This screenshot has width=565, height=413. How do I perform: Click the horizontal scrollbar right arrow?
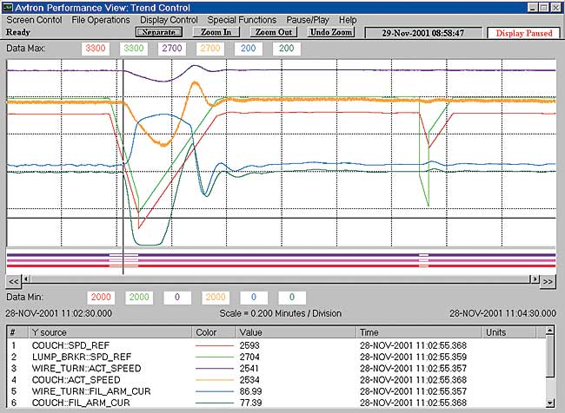click(535, 279)
